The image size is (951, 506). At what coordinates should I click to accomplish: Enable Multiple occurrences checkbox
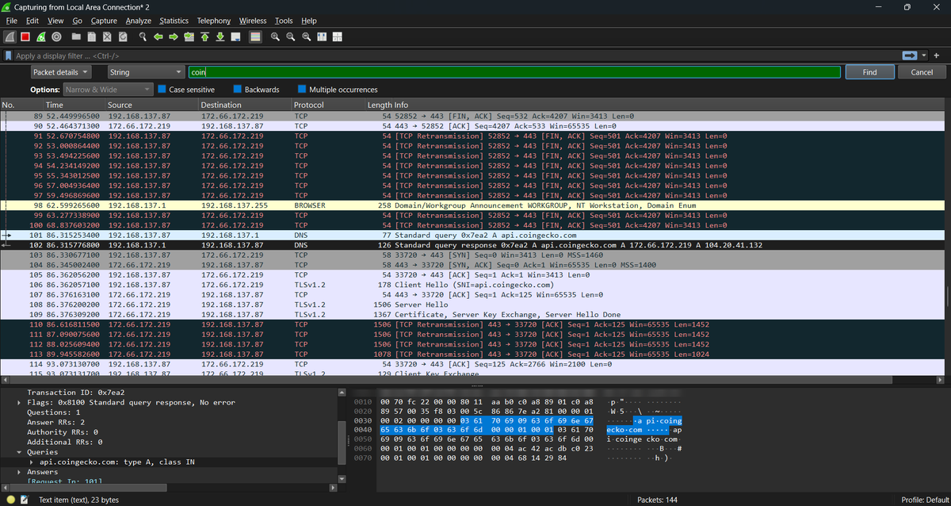(302, 90)
